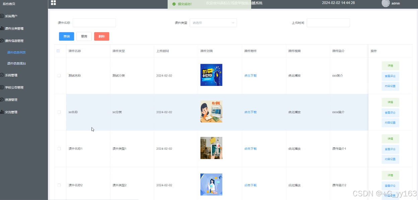Click cover thumbnail of 课件名称2 row

tap(211, 185)
